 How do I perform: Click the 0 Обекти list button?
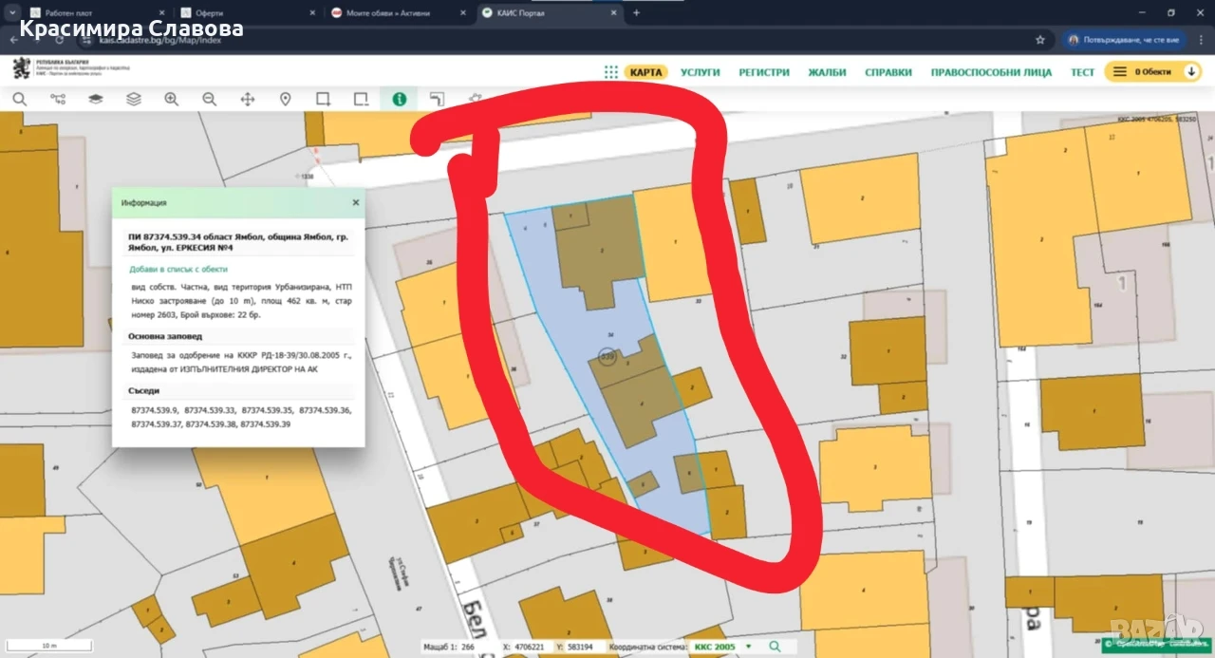(1153, 72)
